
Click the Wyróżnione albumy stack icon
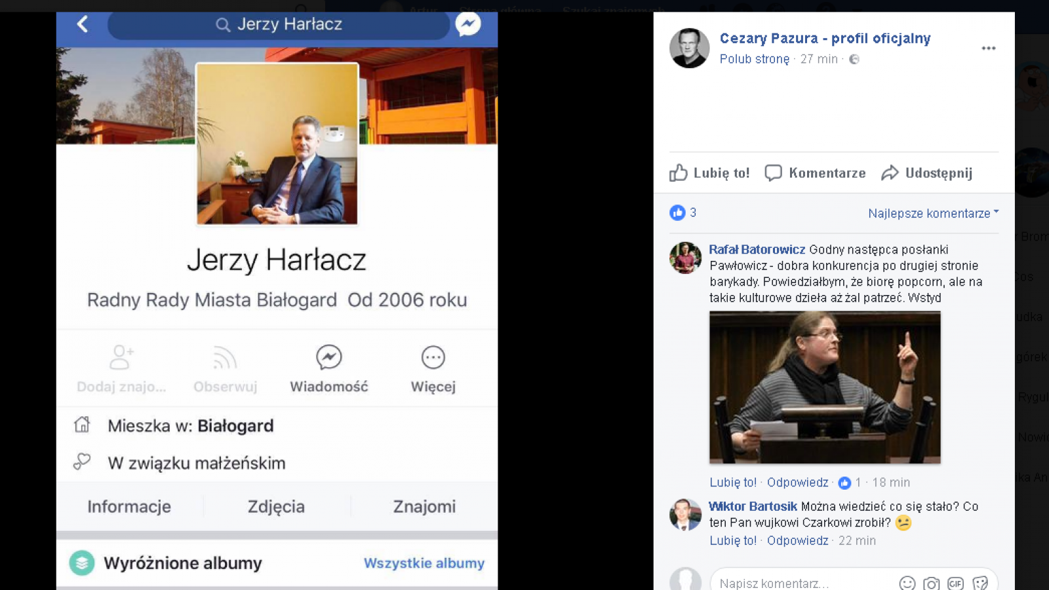82,562
